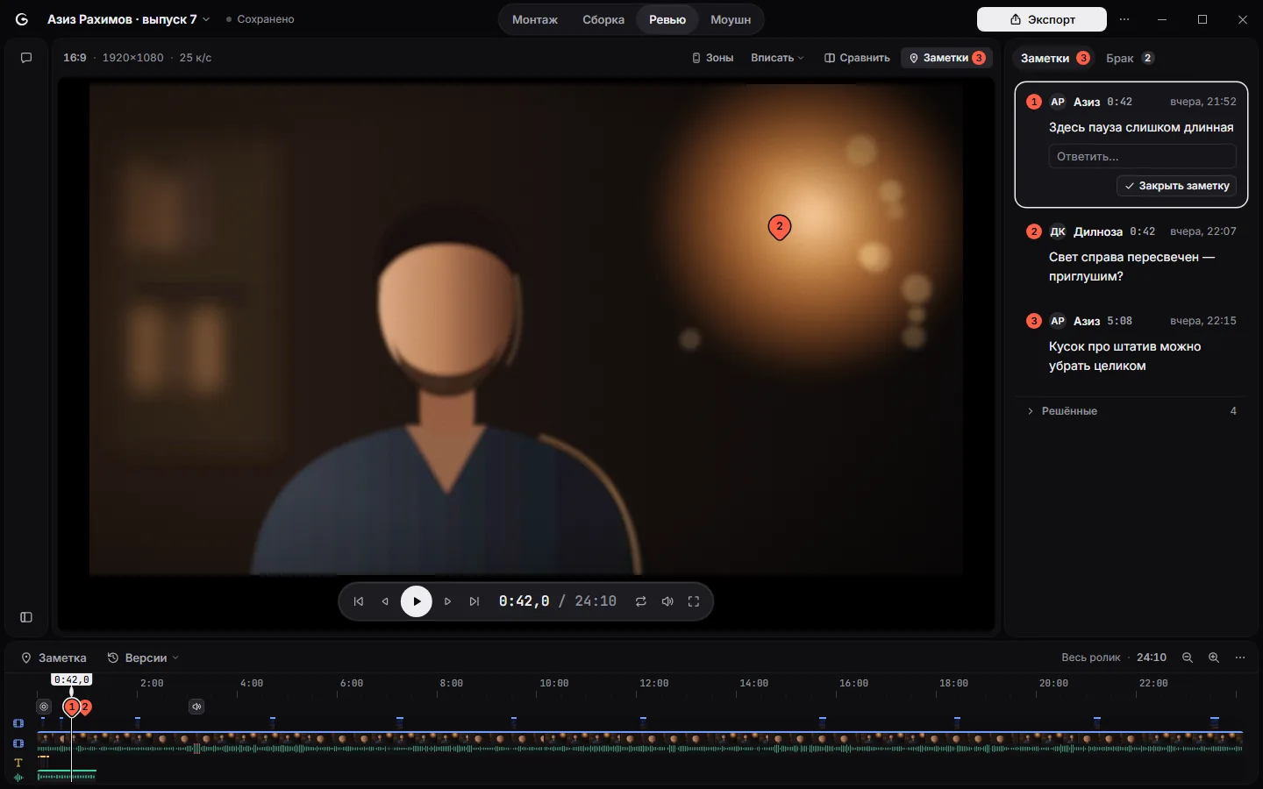The width and height of the screenshot is (1263, 789).
Task: Click Закрыть заметку to close the note
Action: tap(1176, 186)
